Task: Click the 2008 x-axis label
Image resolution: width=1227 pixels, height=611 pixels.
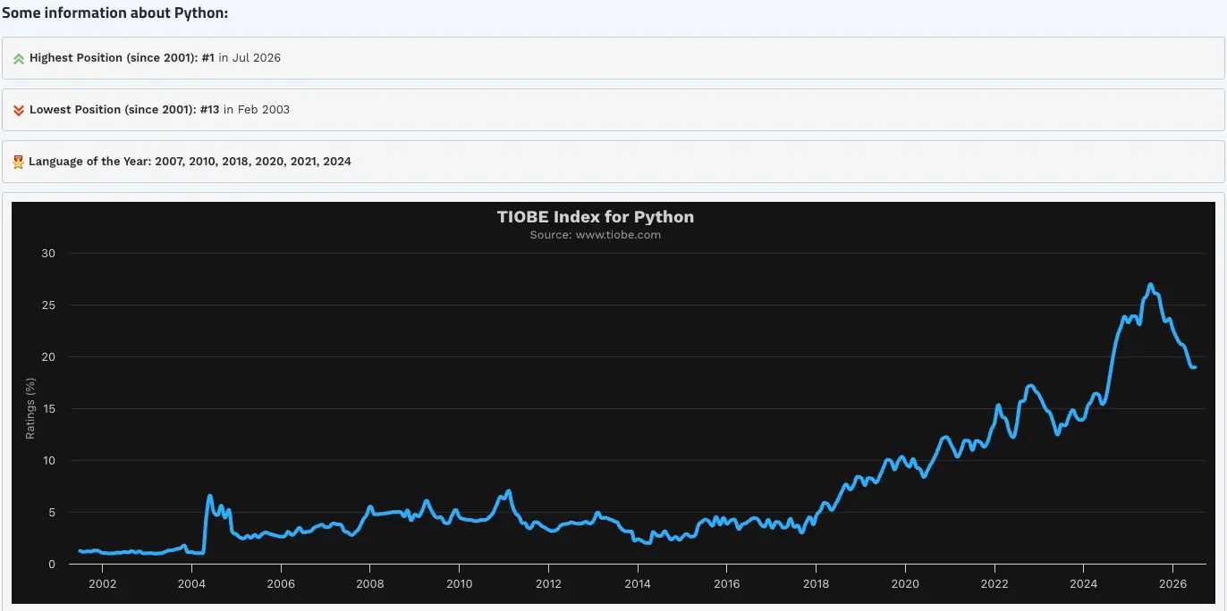Action: (370, 583)
